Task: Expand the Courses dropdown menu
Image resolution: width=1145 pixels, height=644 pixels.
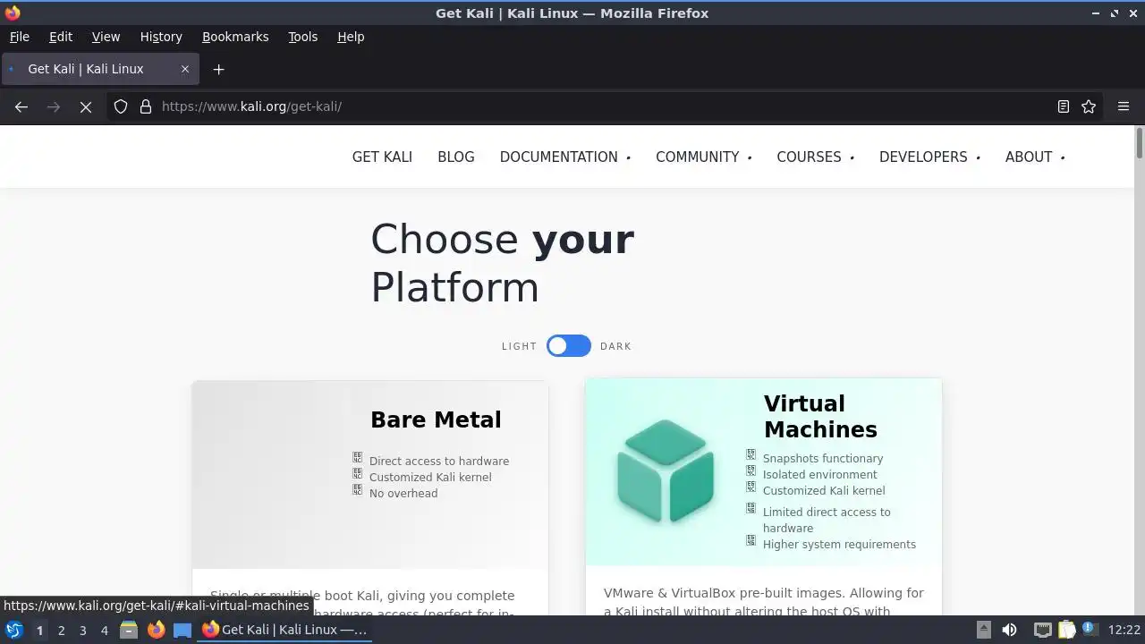Action: [x=816, y=157]
